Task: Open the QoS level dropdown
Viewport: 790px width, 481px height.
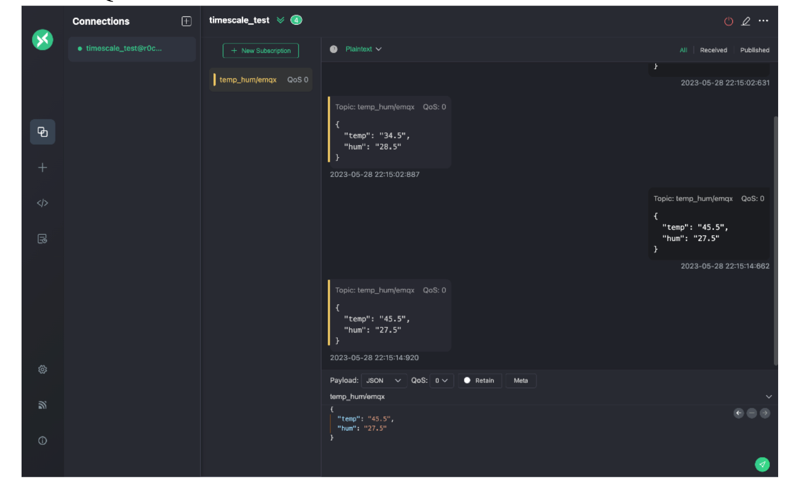Action: pos(441,380)
